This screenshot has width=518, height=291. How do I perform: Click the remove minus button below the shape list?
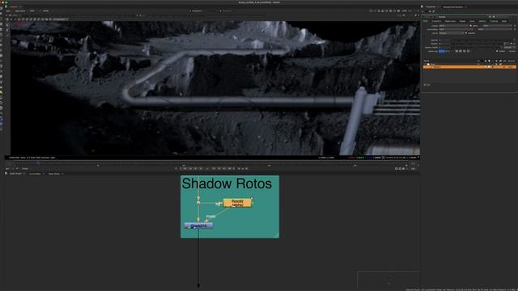pyautogui.click(x=429, y=85)
